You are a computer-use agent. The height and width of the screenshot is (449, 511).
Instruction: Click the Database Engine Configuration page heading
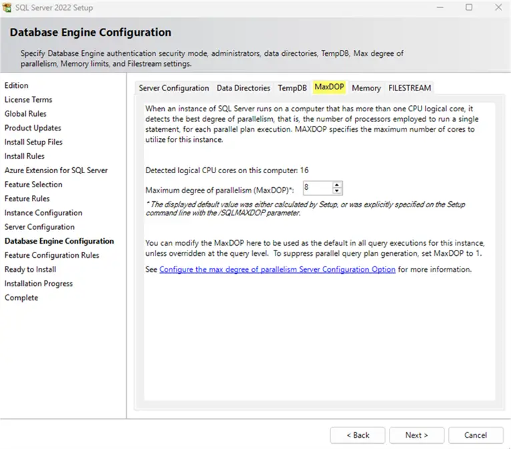pos(90,32)
